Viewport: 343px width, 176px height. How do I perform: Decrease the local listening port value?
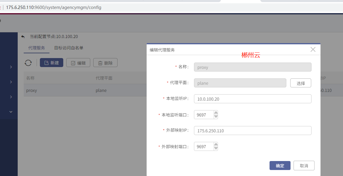click(x=216, y=117)
